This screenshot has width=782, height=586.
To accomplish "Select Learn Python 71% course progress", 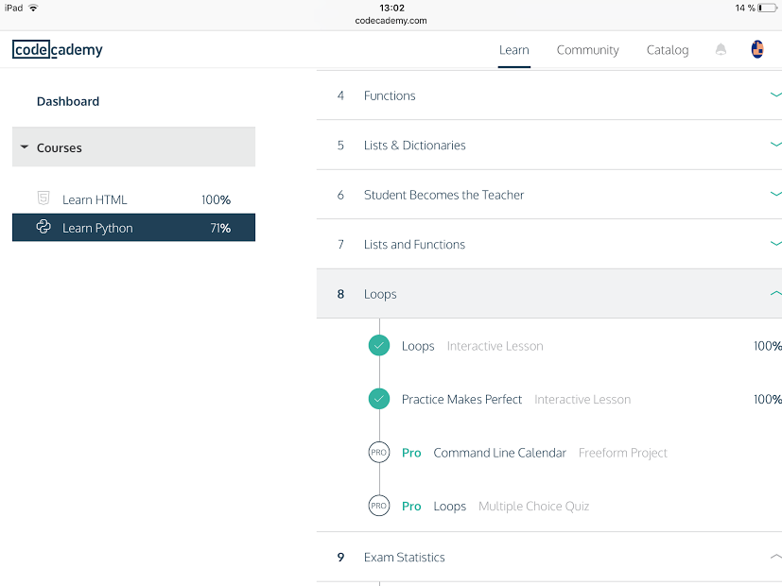I will tap(133, 228).
